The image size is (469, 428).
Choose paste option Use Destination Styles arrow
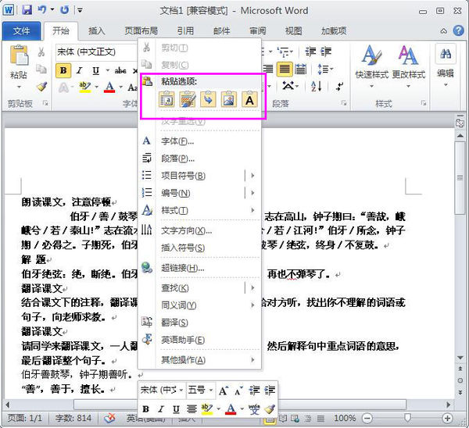[x=208, y=99]
